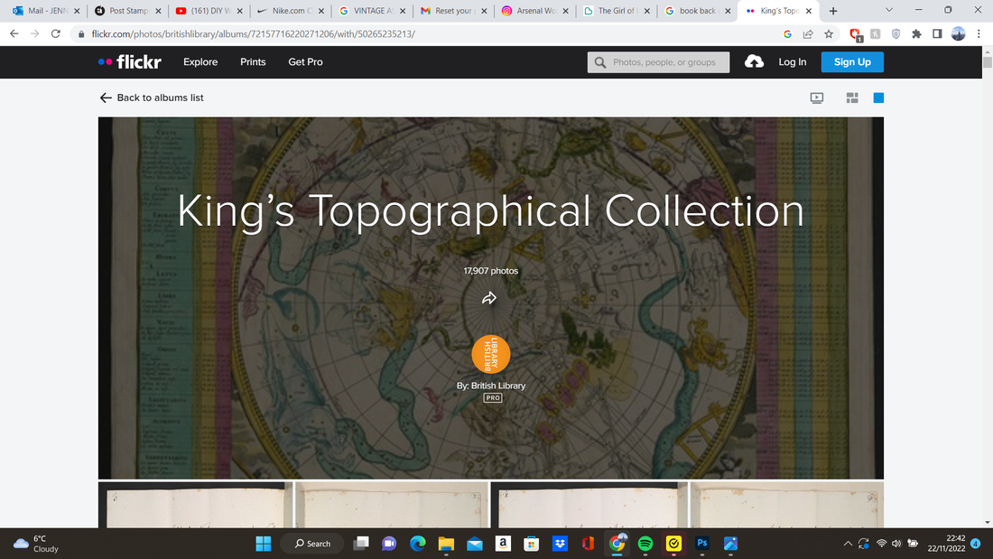Start the album slideshow icon
The width and height of the screenshot is (993, 559).
[817, 98]
